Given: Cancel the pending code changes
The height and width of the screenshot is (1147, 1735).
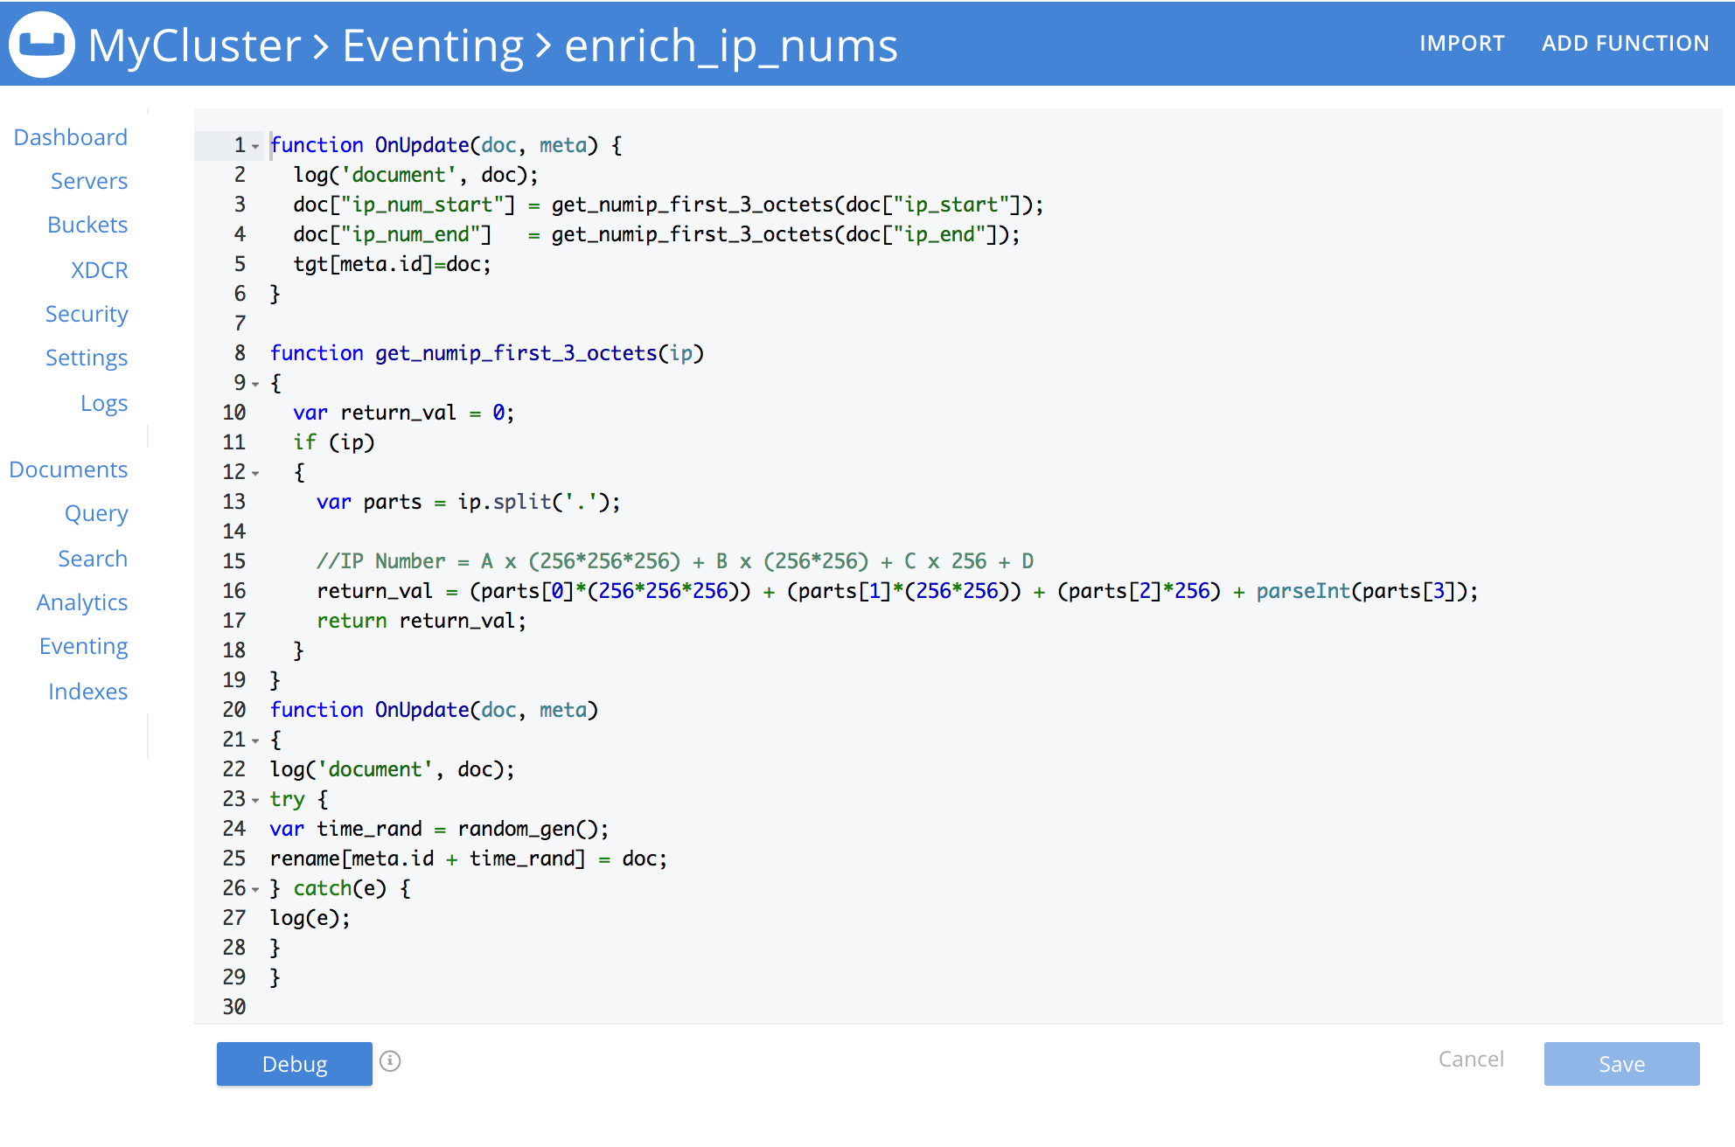Looking at the screenshot, I should [x=1471, y=1059].
